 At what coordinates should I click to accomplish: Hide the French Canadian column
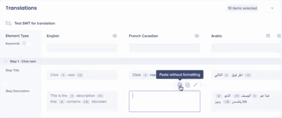coord(197,36)
